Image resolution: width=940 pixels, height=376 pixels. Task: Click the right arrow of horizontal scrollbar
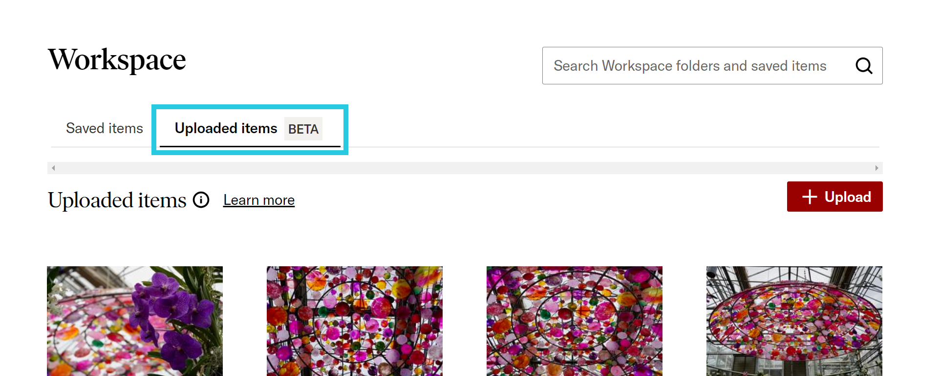[x=876, y=168]
